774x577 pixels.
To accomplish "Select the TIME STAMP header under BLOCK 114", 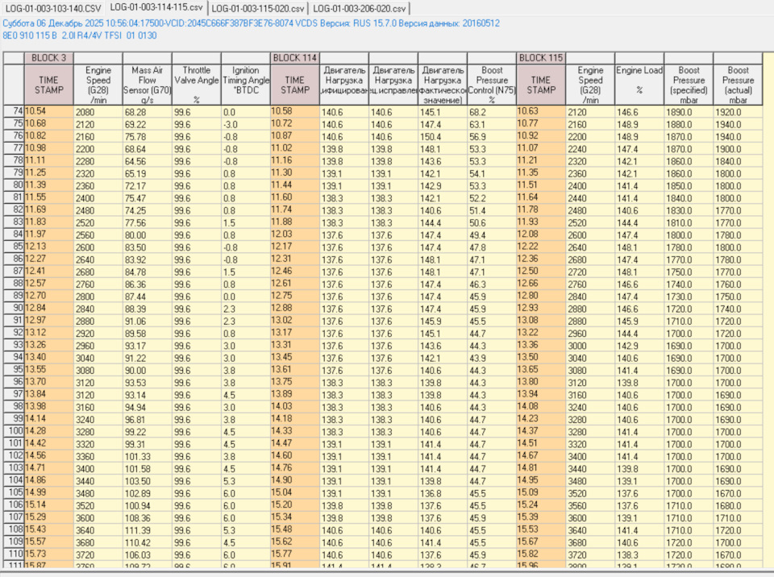I will point(295,85).
